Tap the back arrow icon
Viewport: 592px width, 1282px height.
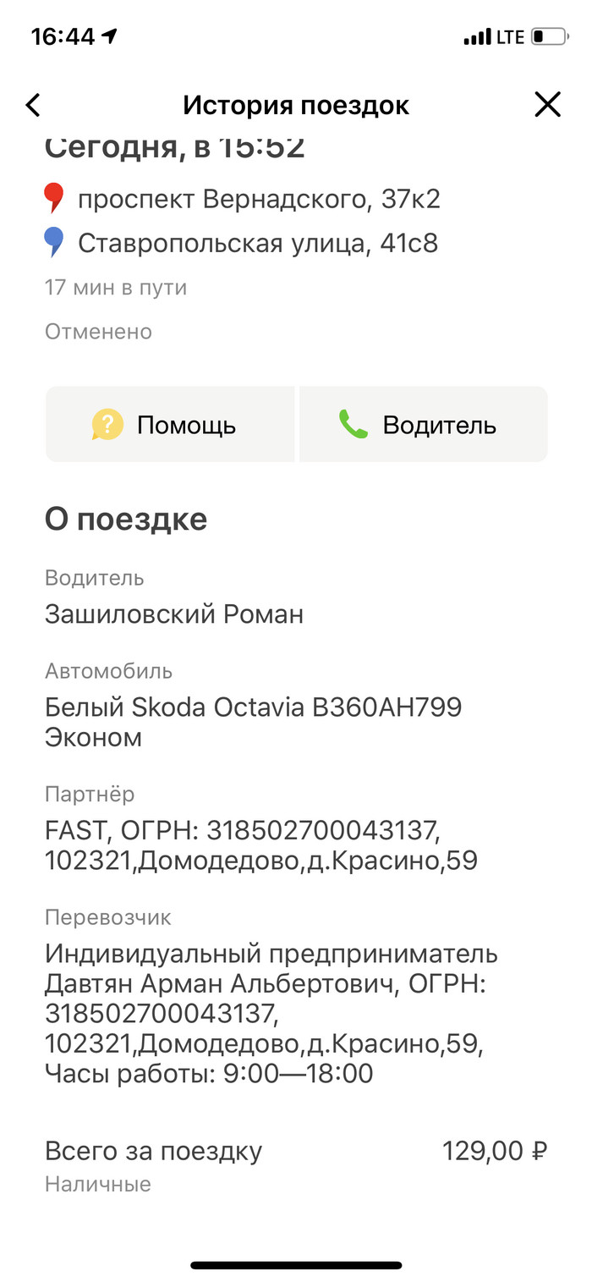point(33,105)
